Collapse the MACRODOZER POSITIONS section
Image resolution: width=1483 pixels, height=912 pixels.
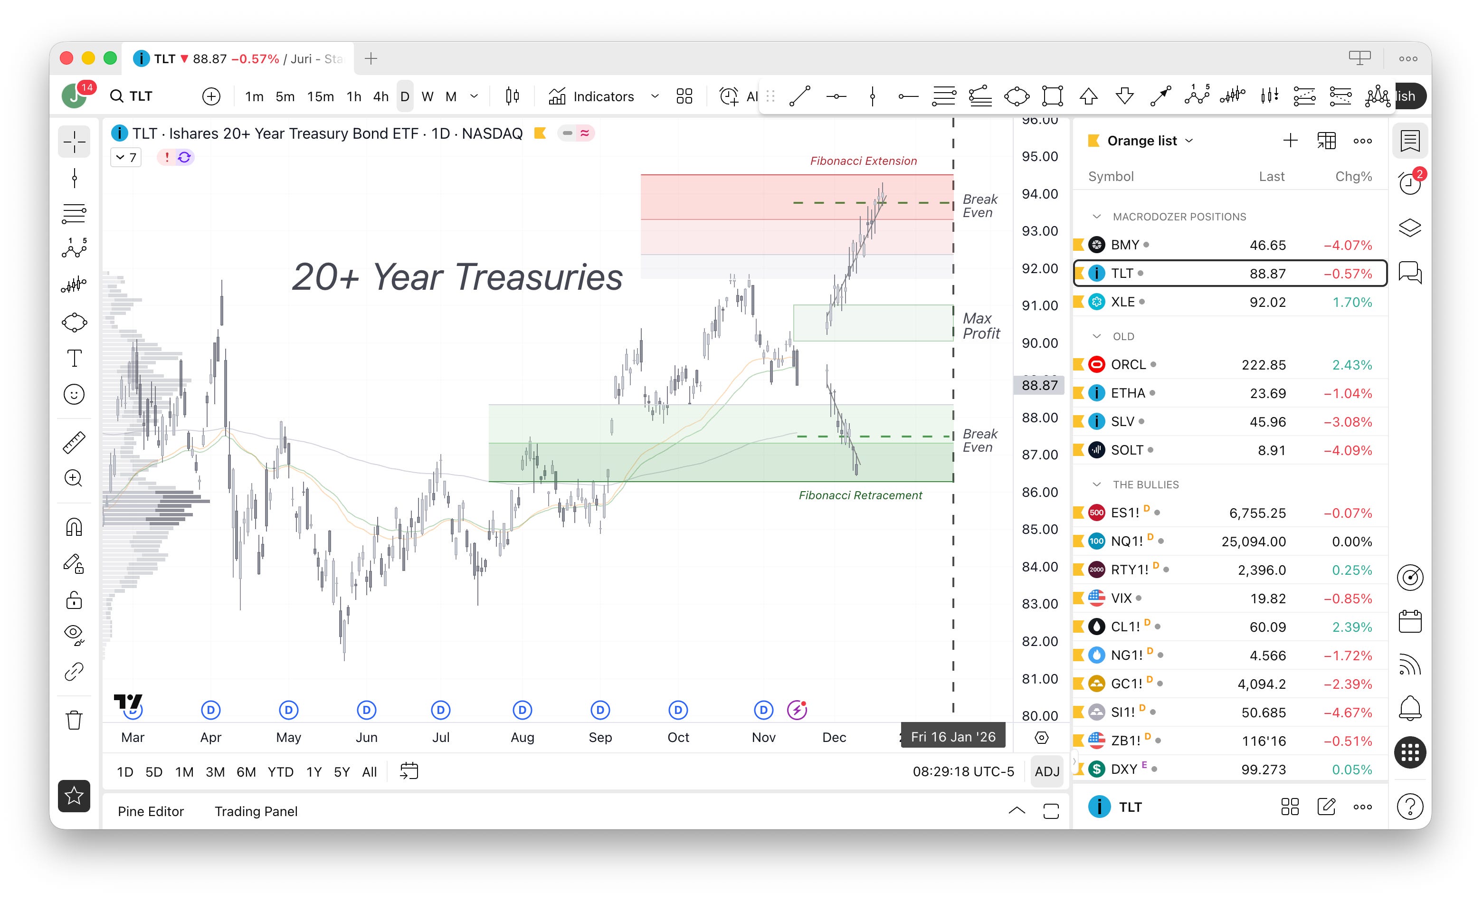click(x=1097, y=217)
